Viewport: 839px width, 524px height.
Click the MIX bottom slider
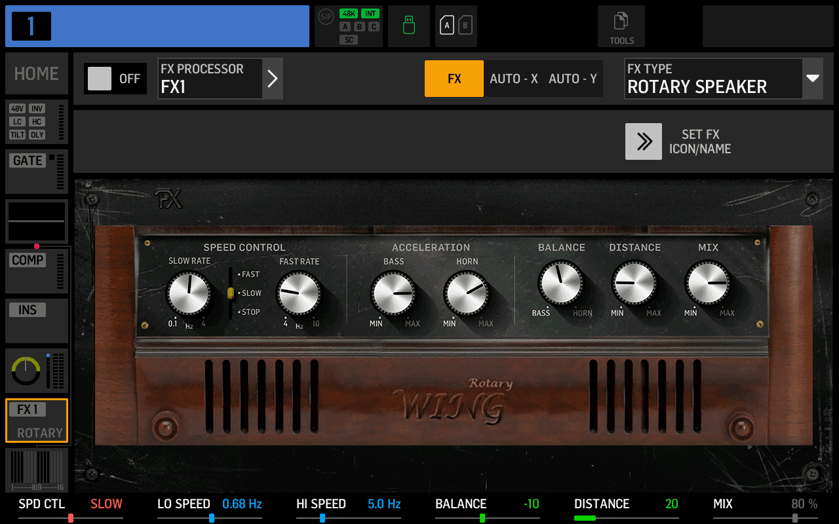click(766, 518)
